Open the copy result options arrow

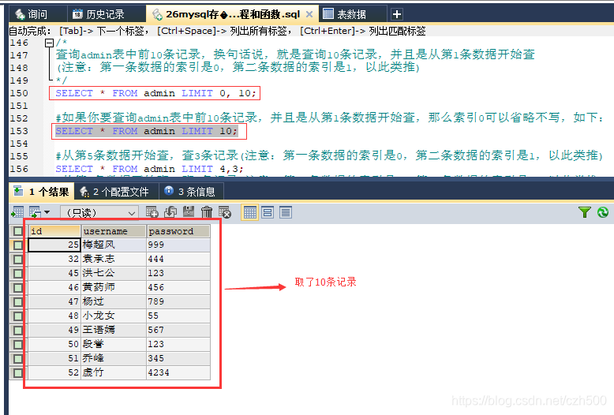pyautogui.click(x=47, y=212)
